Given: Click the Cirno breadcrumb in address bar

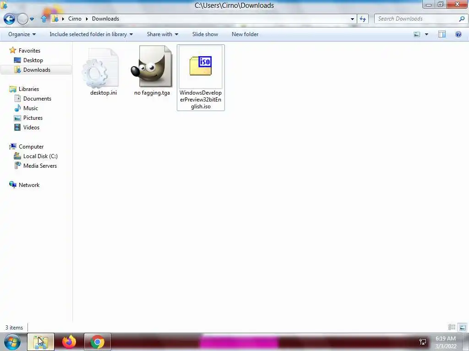Looking at the screenshot, I should (x=75, y=18).
